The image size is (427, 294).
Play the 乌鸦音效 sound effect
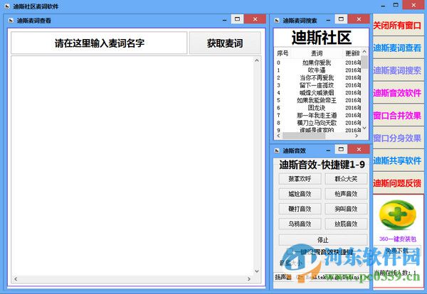click(x=300, y=224)
